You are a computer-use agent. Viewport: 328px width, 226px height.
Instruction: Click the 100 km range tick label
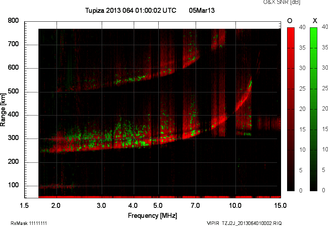[x=13, y=185]
